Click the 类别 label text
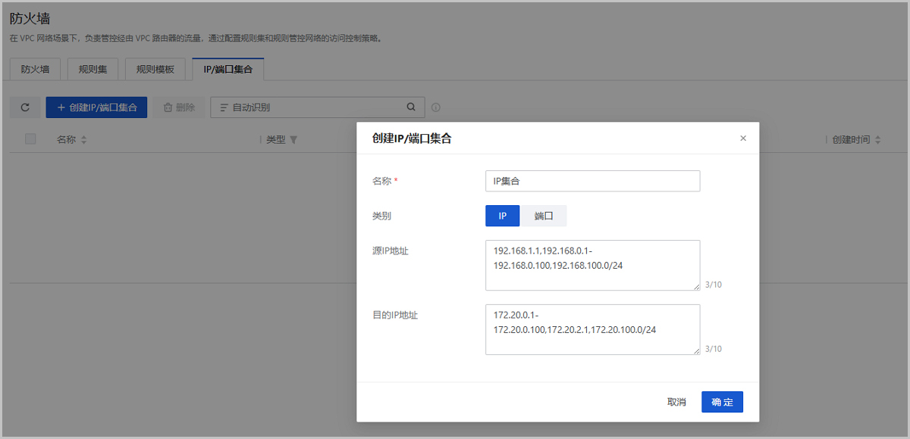Screen dimensions: 910x439 [381, 216]
